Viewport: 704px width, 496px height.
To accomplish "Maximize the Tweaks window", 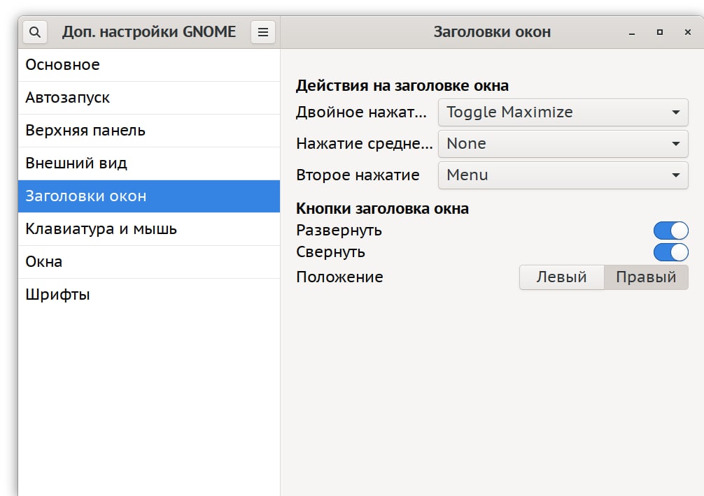I will coord(659,33).
